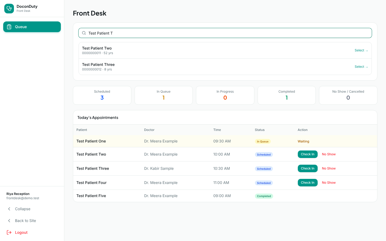Click the Back to Site arrow icon
Viewport: 386px width, 241px height.
9,221
